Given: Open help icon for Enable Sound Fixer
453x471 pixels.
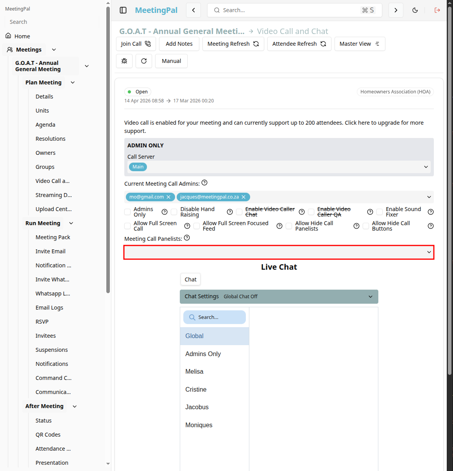Looking at the screenshot, I should (431, 212).
